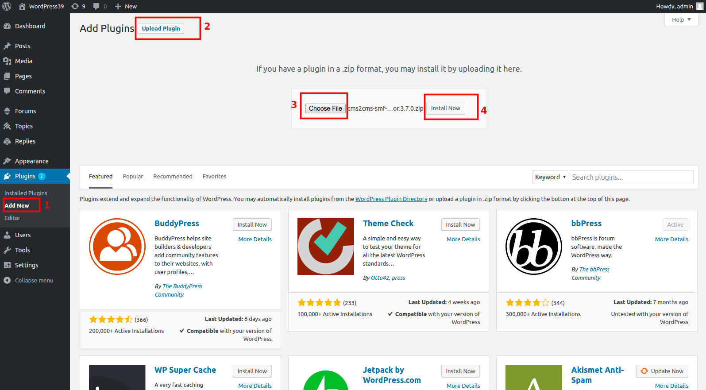
Task: Install the BuddyPress plugin
Action: tap(252, 224)
